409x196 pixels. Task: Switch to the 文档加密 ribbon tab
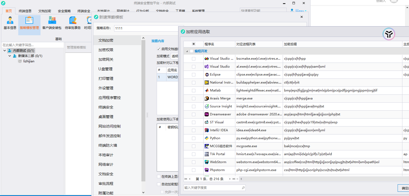point(45,11)
